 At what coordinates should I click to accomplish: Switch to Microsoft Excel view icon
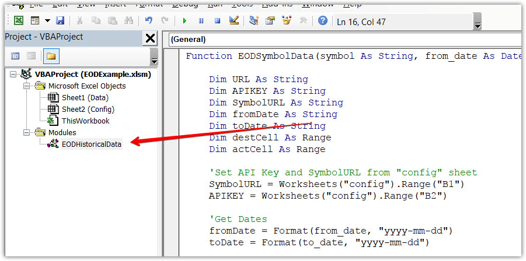(x=19, y=21)
